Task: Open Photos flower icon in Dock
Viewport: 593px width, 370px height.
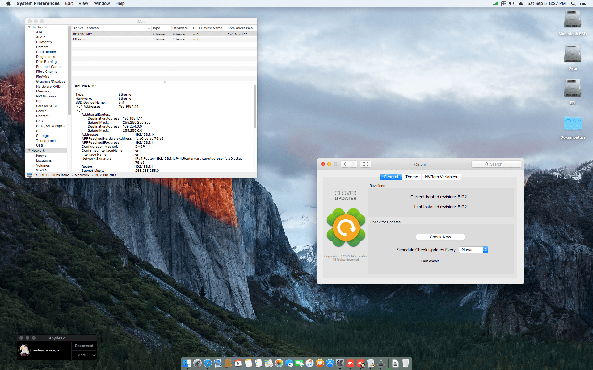Action: (279, 363)
